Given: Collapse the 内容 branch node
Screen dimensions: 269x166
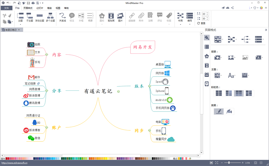Looking at the screenshot, I should tap(46, 54).
